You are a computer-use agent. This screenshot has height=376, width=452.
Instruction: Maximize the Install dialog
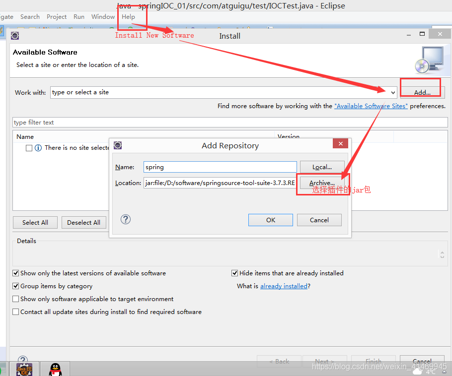[422, 34]
